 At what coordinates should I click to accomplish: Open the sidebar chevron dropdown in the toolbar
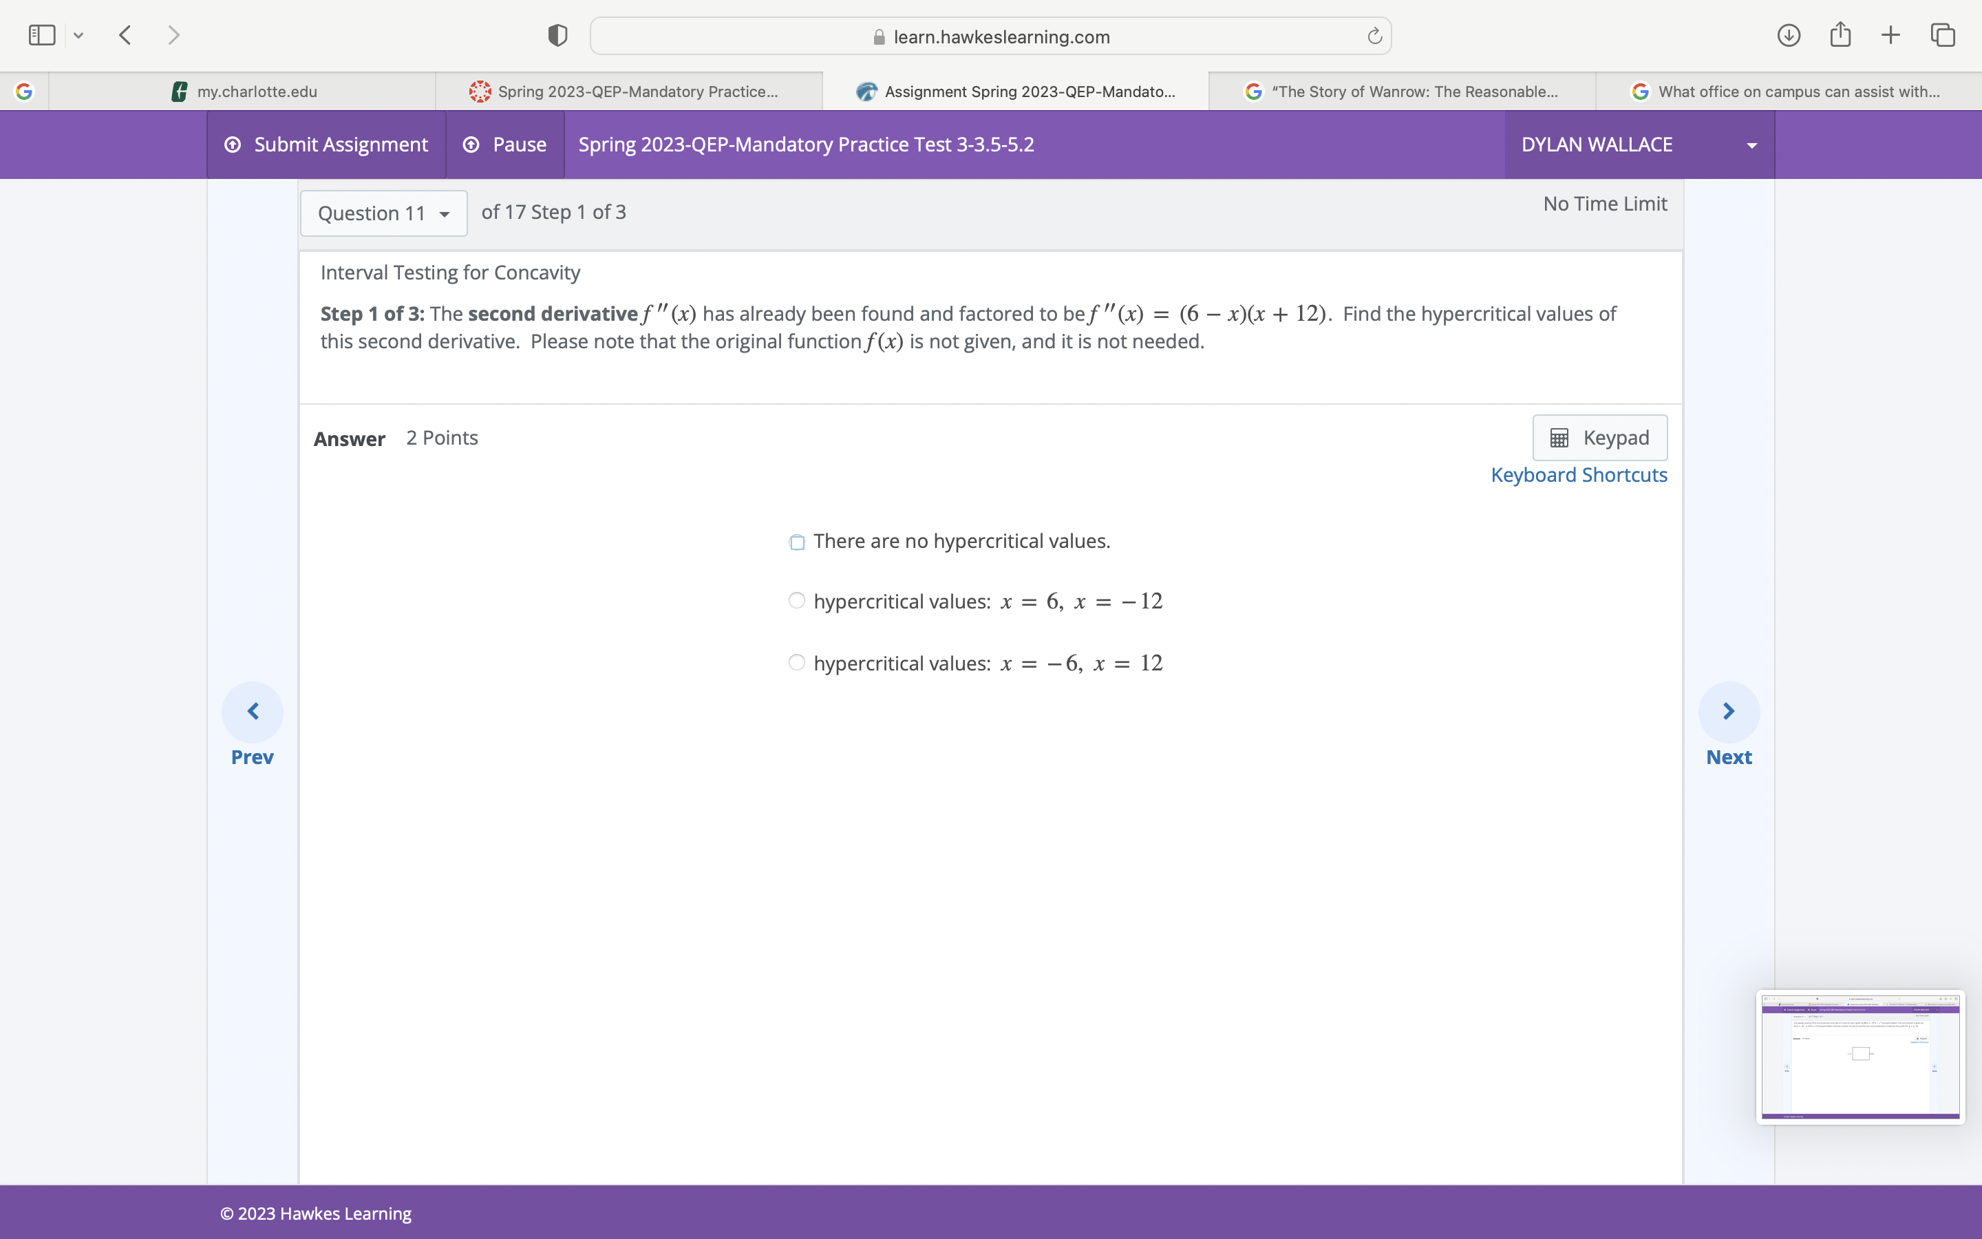pos(78,35)
